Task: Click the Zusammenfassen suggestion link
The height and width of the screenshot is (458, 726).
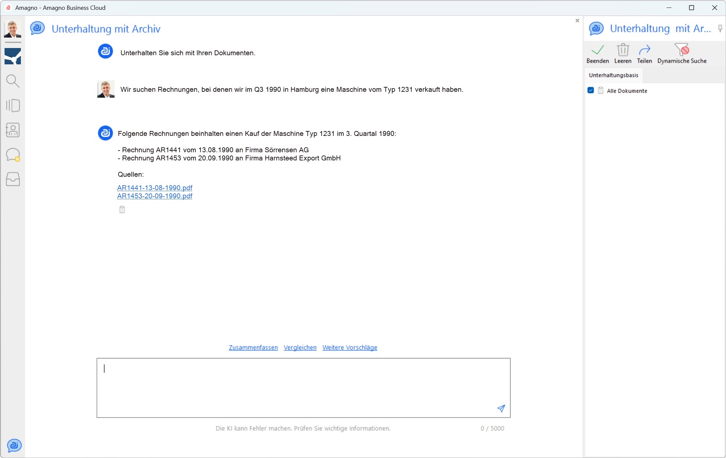Action: (253, 348)
